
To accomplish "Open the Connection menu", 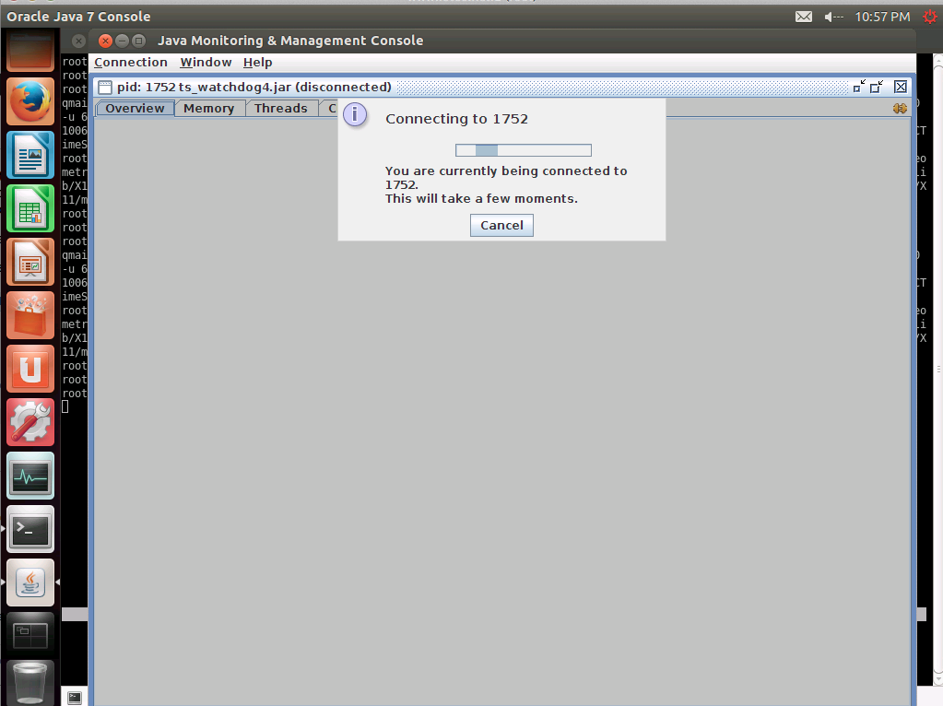I will [x=131, y=63].
